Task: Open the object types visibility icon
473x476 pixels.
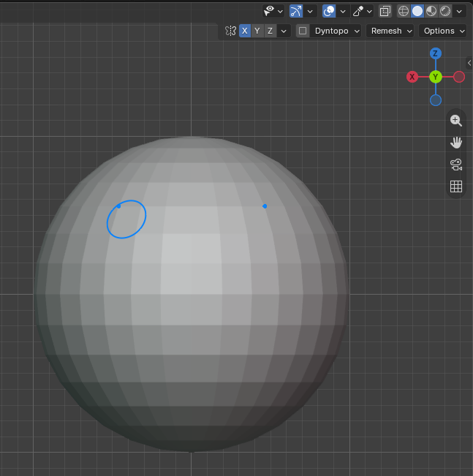Action: point(269,11)
